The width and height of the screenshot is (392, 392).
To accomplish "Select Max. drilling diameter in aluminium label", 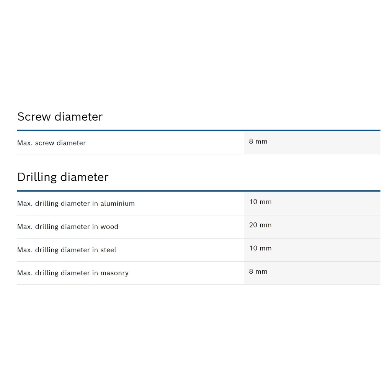I will coord(76,204).
